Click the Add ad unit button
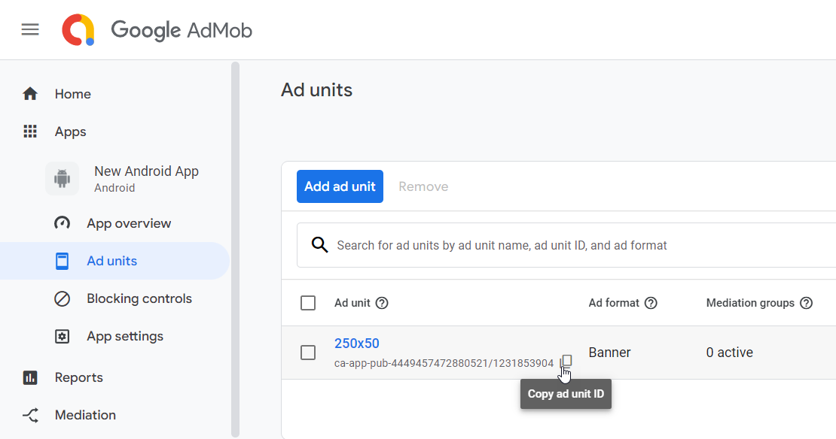The image size is (836, 439). [x=340, y=186]
